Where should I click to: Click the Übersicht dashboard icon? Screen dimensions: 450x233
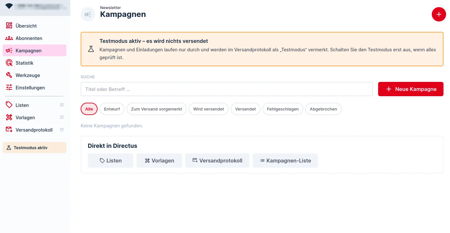(9, 26)
